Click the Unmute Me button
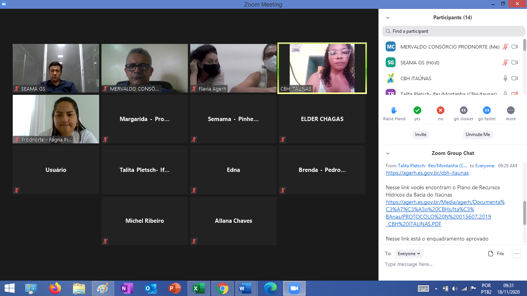This screenshot has width=527, height=296. (478, 135)
